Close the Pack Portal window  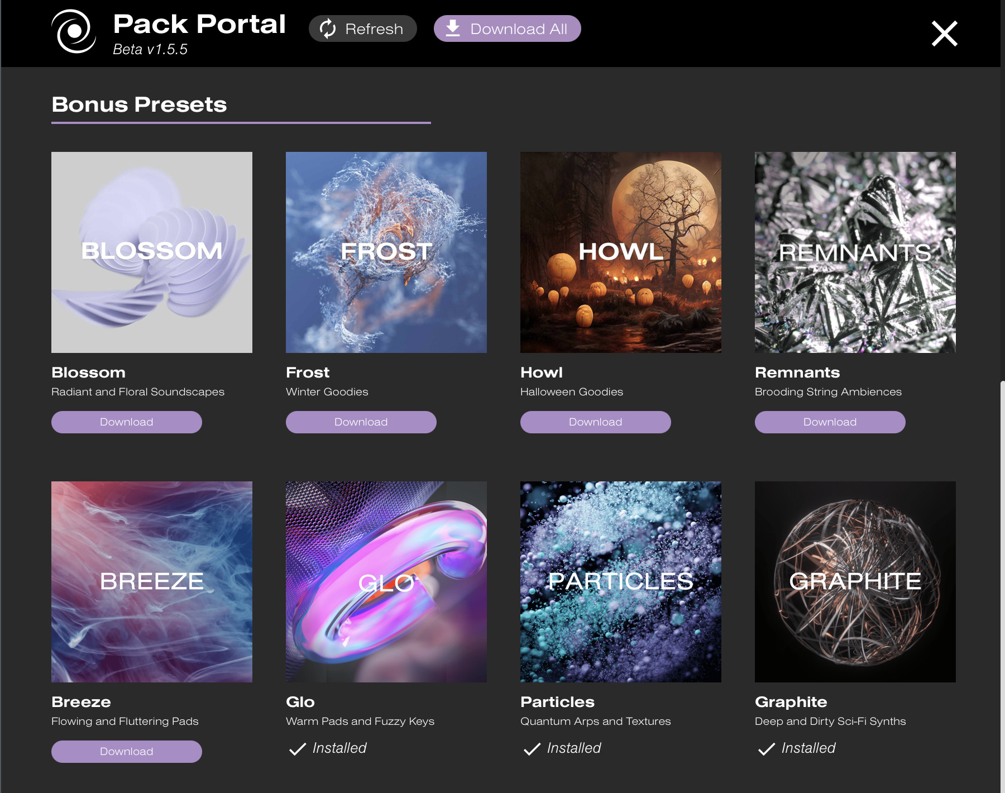(945, 34)
